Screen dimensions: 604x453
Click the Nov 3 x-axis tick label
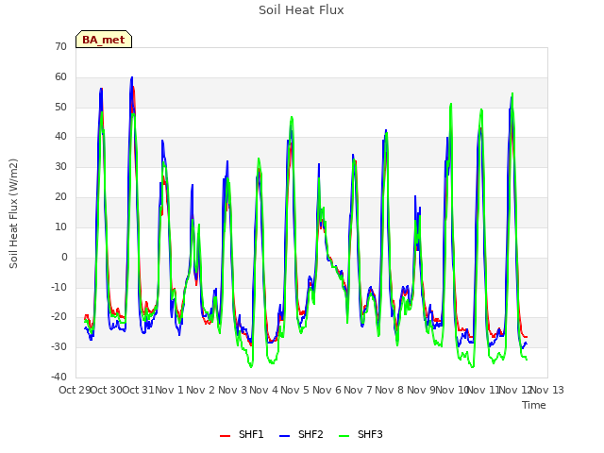(232, 390)
